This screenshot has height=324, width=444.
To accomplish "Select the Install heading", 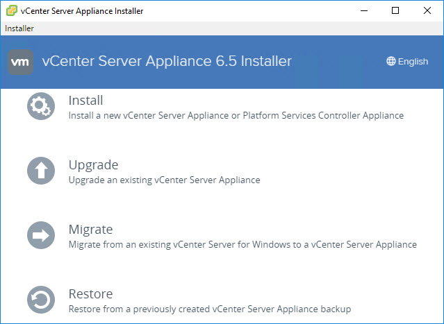I will (85, 101).
